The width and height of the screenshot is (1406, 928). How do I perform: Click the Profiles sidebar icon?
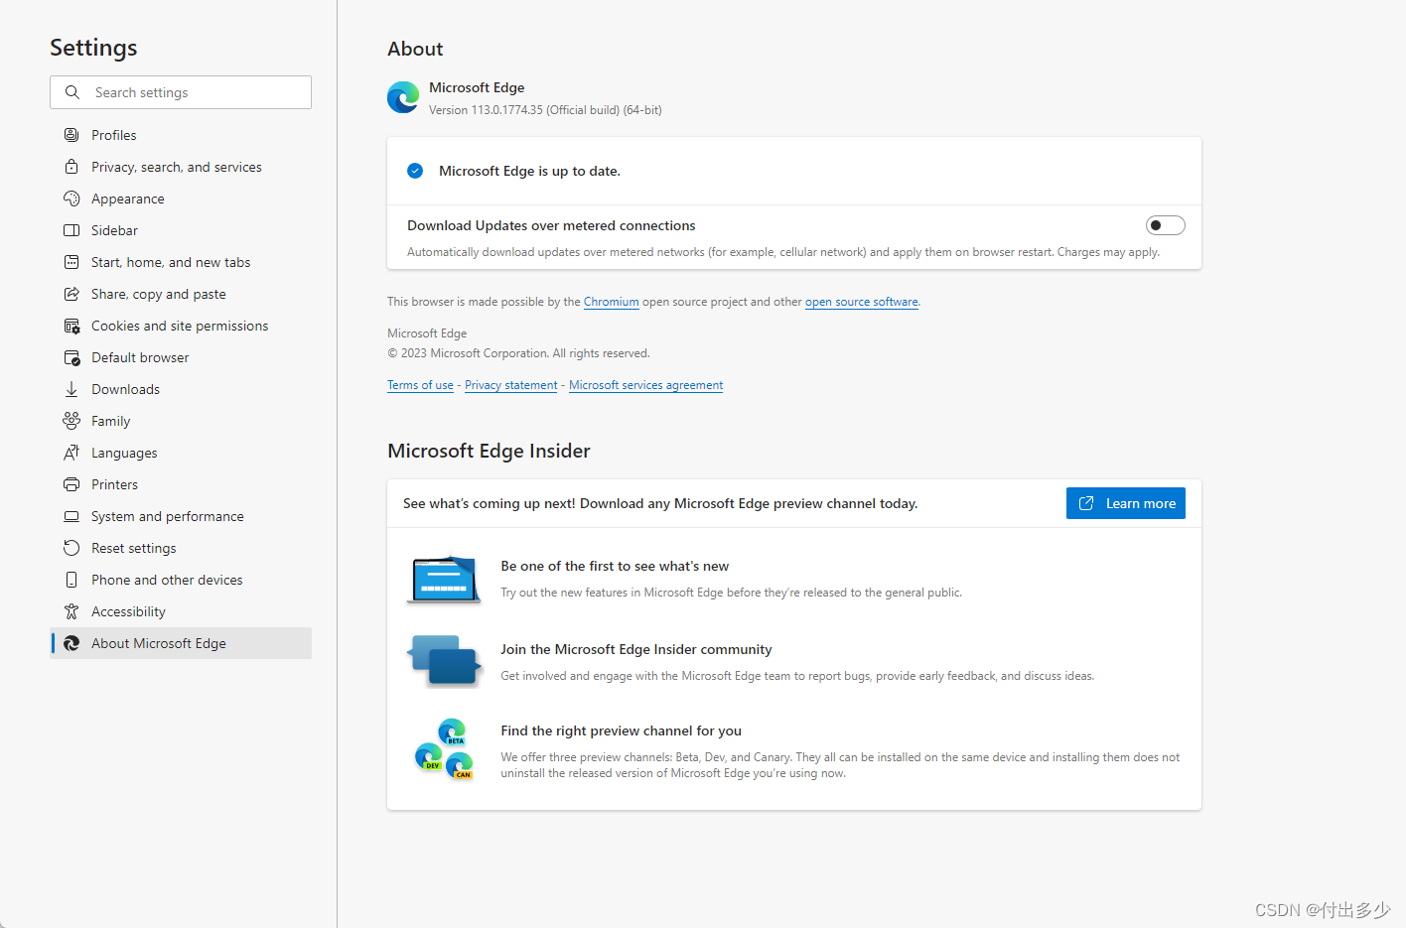click(x=71, y=135)
